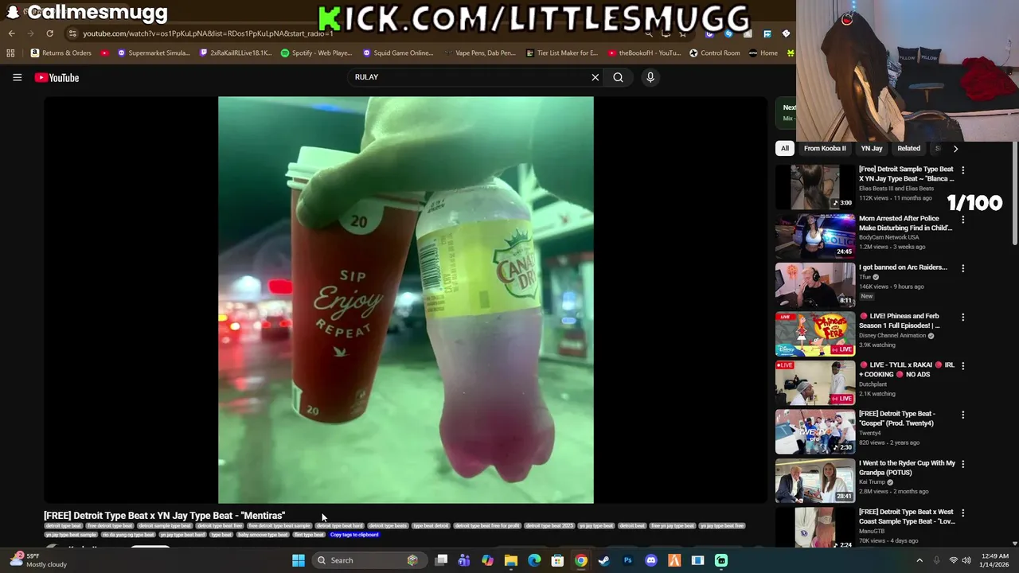Show more filter chips with the right arrow
The image size is (1019, 573).
[x=955, y=148]
